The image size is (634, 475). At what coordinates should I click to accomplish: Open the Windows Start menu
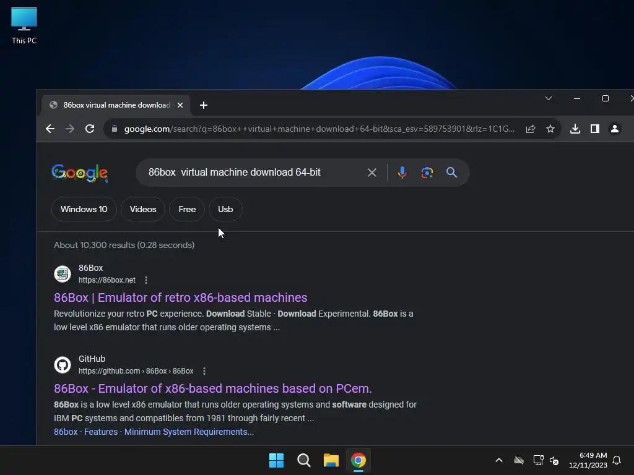[x=277, y=460]
